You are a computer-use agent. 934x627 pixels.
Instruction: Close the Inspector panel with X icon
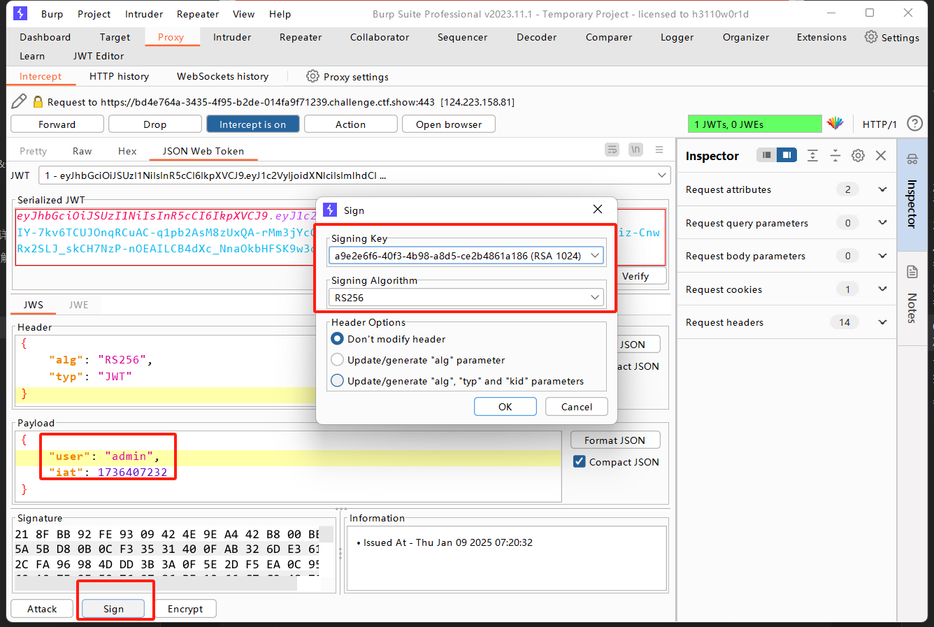pyautogui.click(x=881, y=156)
